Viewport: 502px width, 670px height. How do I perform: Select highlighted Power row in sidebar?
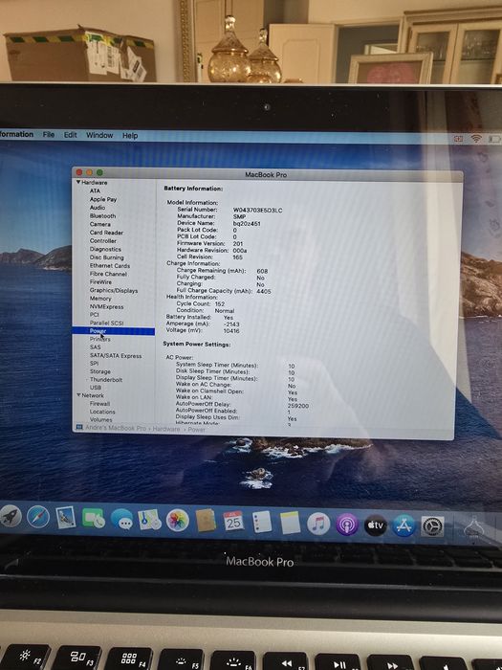(x=113, y=331)
